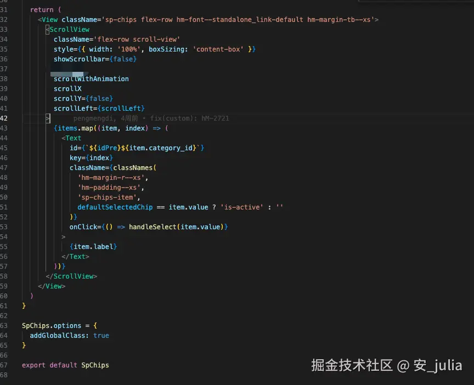Click the git blame annotation 'pengmengdi'
Screen dimensions: 474x385
pos(151,118)
